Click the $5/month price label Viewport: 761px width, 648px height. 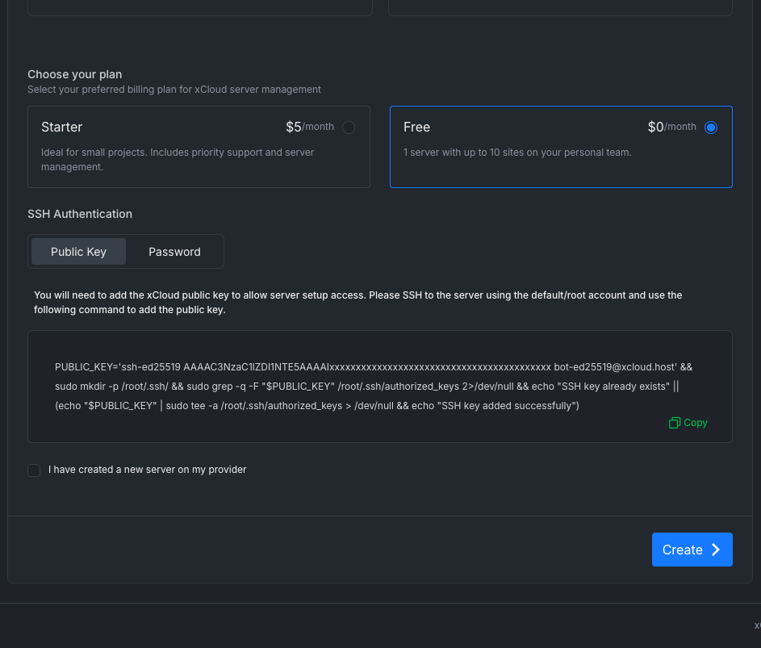click(x=310, y=128)
